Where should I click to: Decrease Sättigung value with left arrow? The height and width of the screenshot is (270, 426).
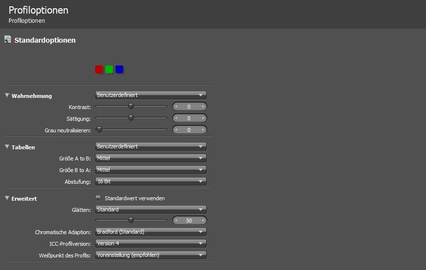tap(176, 118)
